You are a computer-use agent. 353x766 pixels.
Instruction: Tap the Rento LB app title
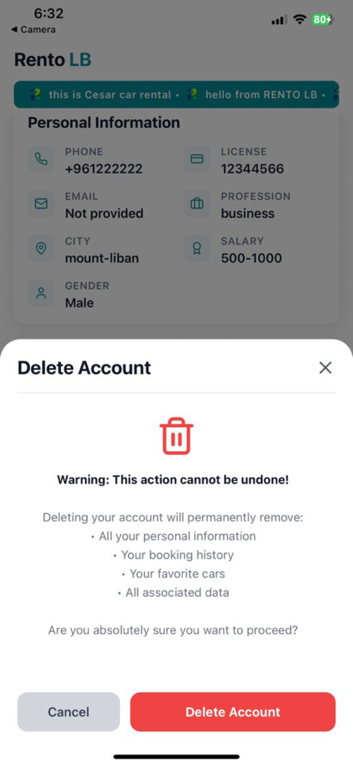(x=53, y=60)
